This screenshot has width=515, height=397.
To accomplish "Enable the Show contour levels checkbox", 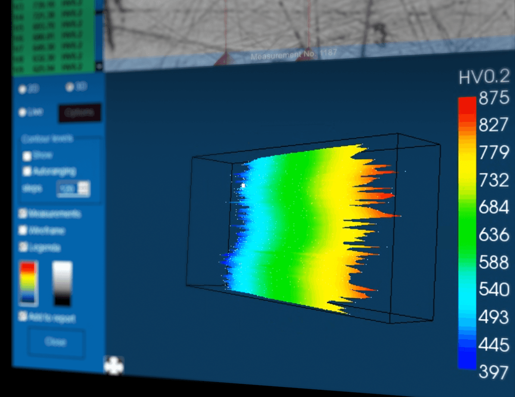I will (27, 156).
